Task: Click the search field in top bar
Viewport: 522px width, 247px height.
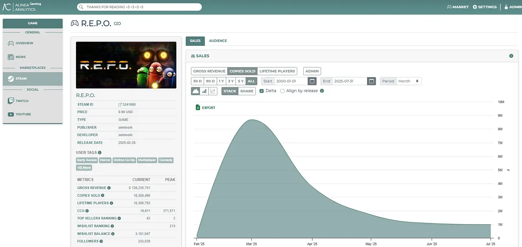Action: [139, 7]
